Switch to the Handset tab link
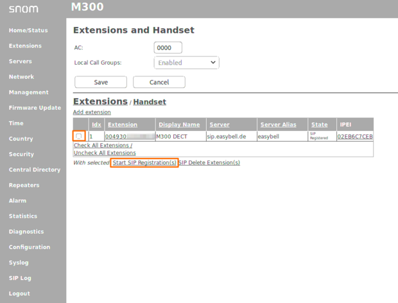 pyautogui.click(x=150, y=102)
